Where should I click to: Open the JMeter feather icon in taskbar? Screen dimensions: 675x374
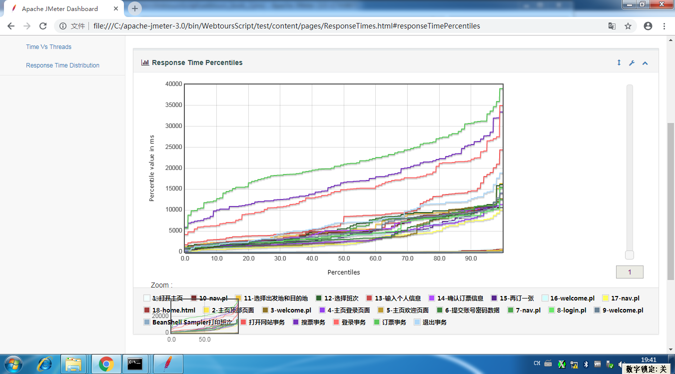coord(168,364)
